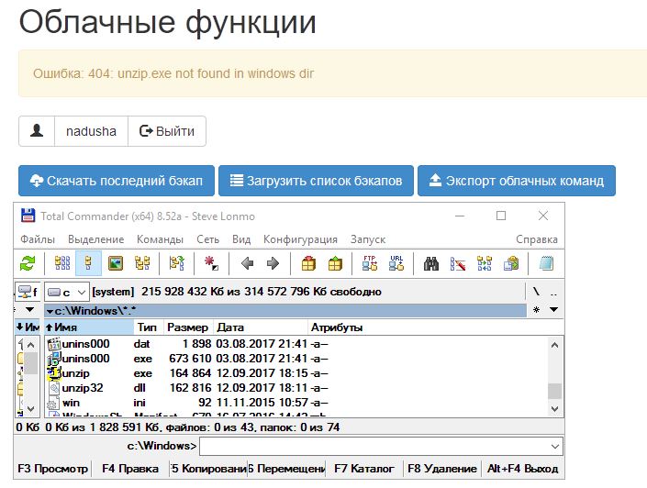Show directory tree icon in toolbar
647x488 pixels.
coord(142,263)
